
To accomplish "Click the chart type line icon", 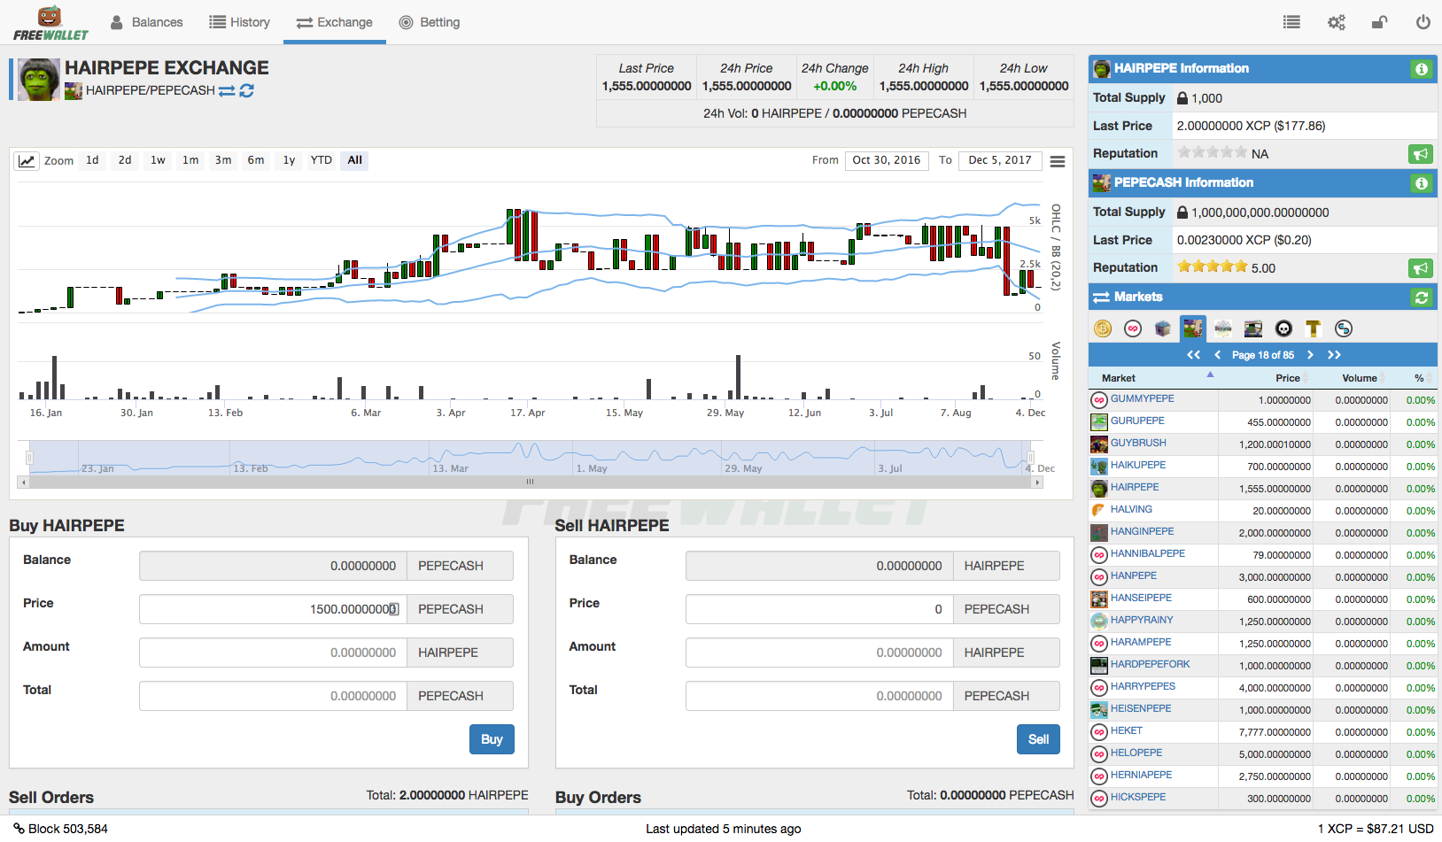I will (27, 160).
